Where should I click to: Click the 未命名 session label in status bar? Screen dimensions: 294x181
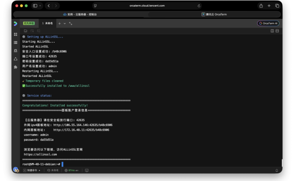click(53, 170)
